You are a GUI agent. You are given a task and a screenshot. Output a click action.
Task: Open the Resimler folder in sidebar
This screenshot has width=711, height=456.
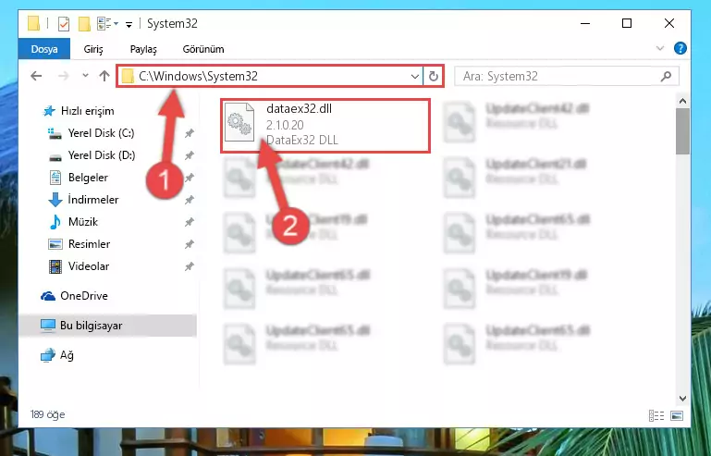point(89,244)
